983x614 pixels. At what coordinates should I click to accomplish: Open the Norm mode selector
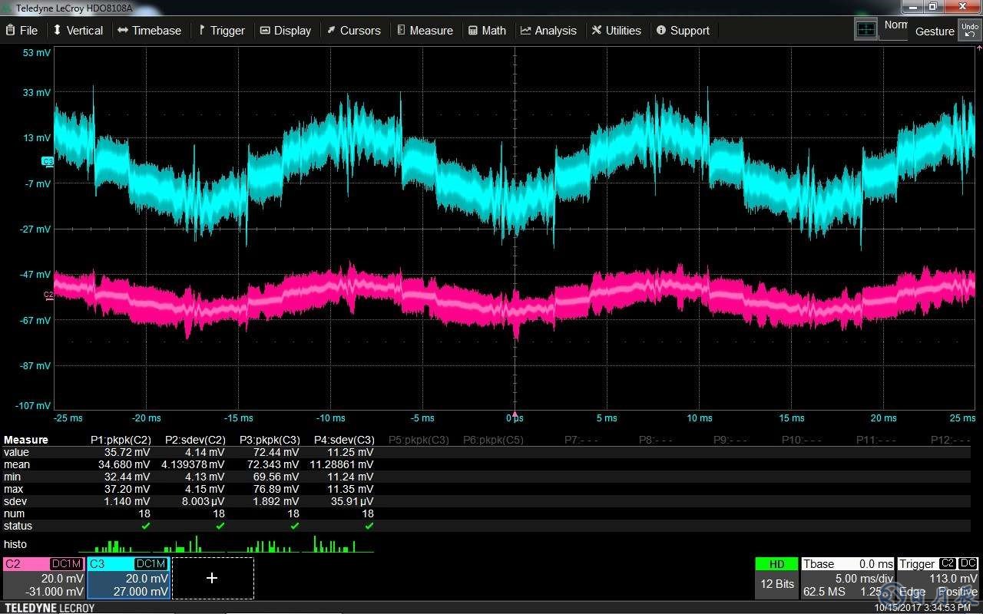click(x=894, y=25)
